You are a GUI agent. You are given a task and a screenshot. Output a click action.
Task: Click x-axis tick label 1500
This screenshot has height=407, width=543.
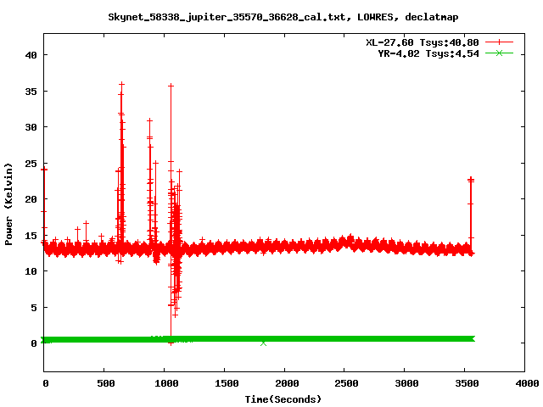coord(227,383)
